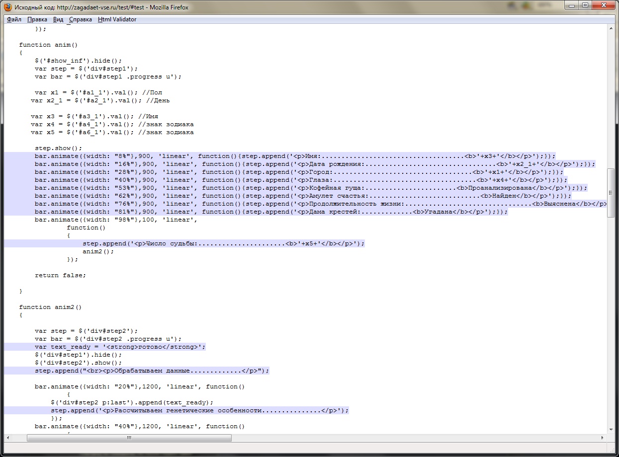Click the bar.animate line appending Дама крестей
The image size is (619, 457).
pyautogui.click(x=271, y=212)
